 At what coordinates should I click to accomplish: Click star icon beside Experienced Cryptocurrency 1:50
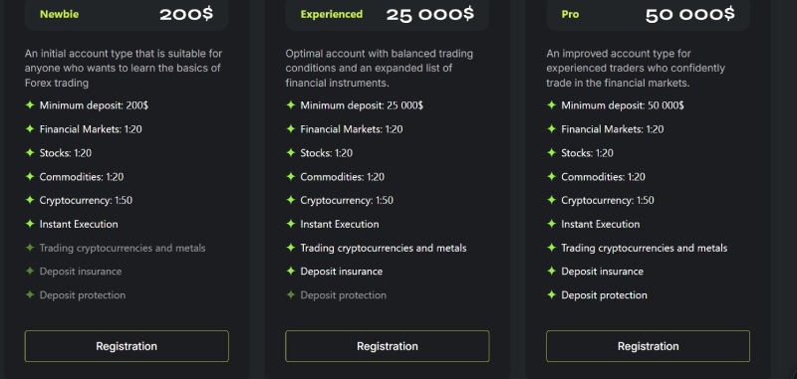pyautogui.click(x=291, y=200)
